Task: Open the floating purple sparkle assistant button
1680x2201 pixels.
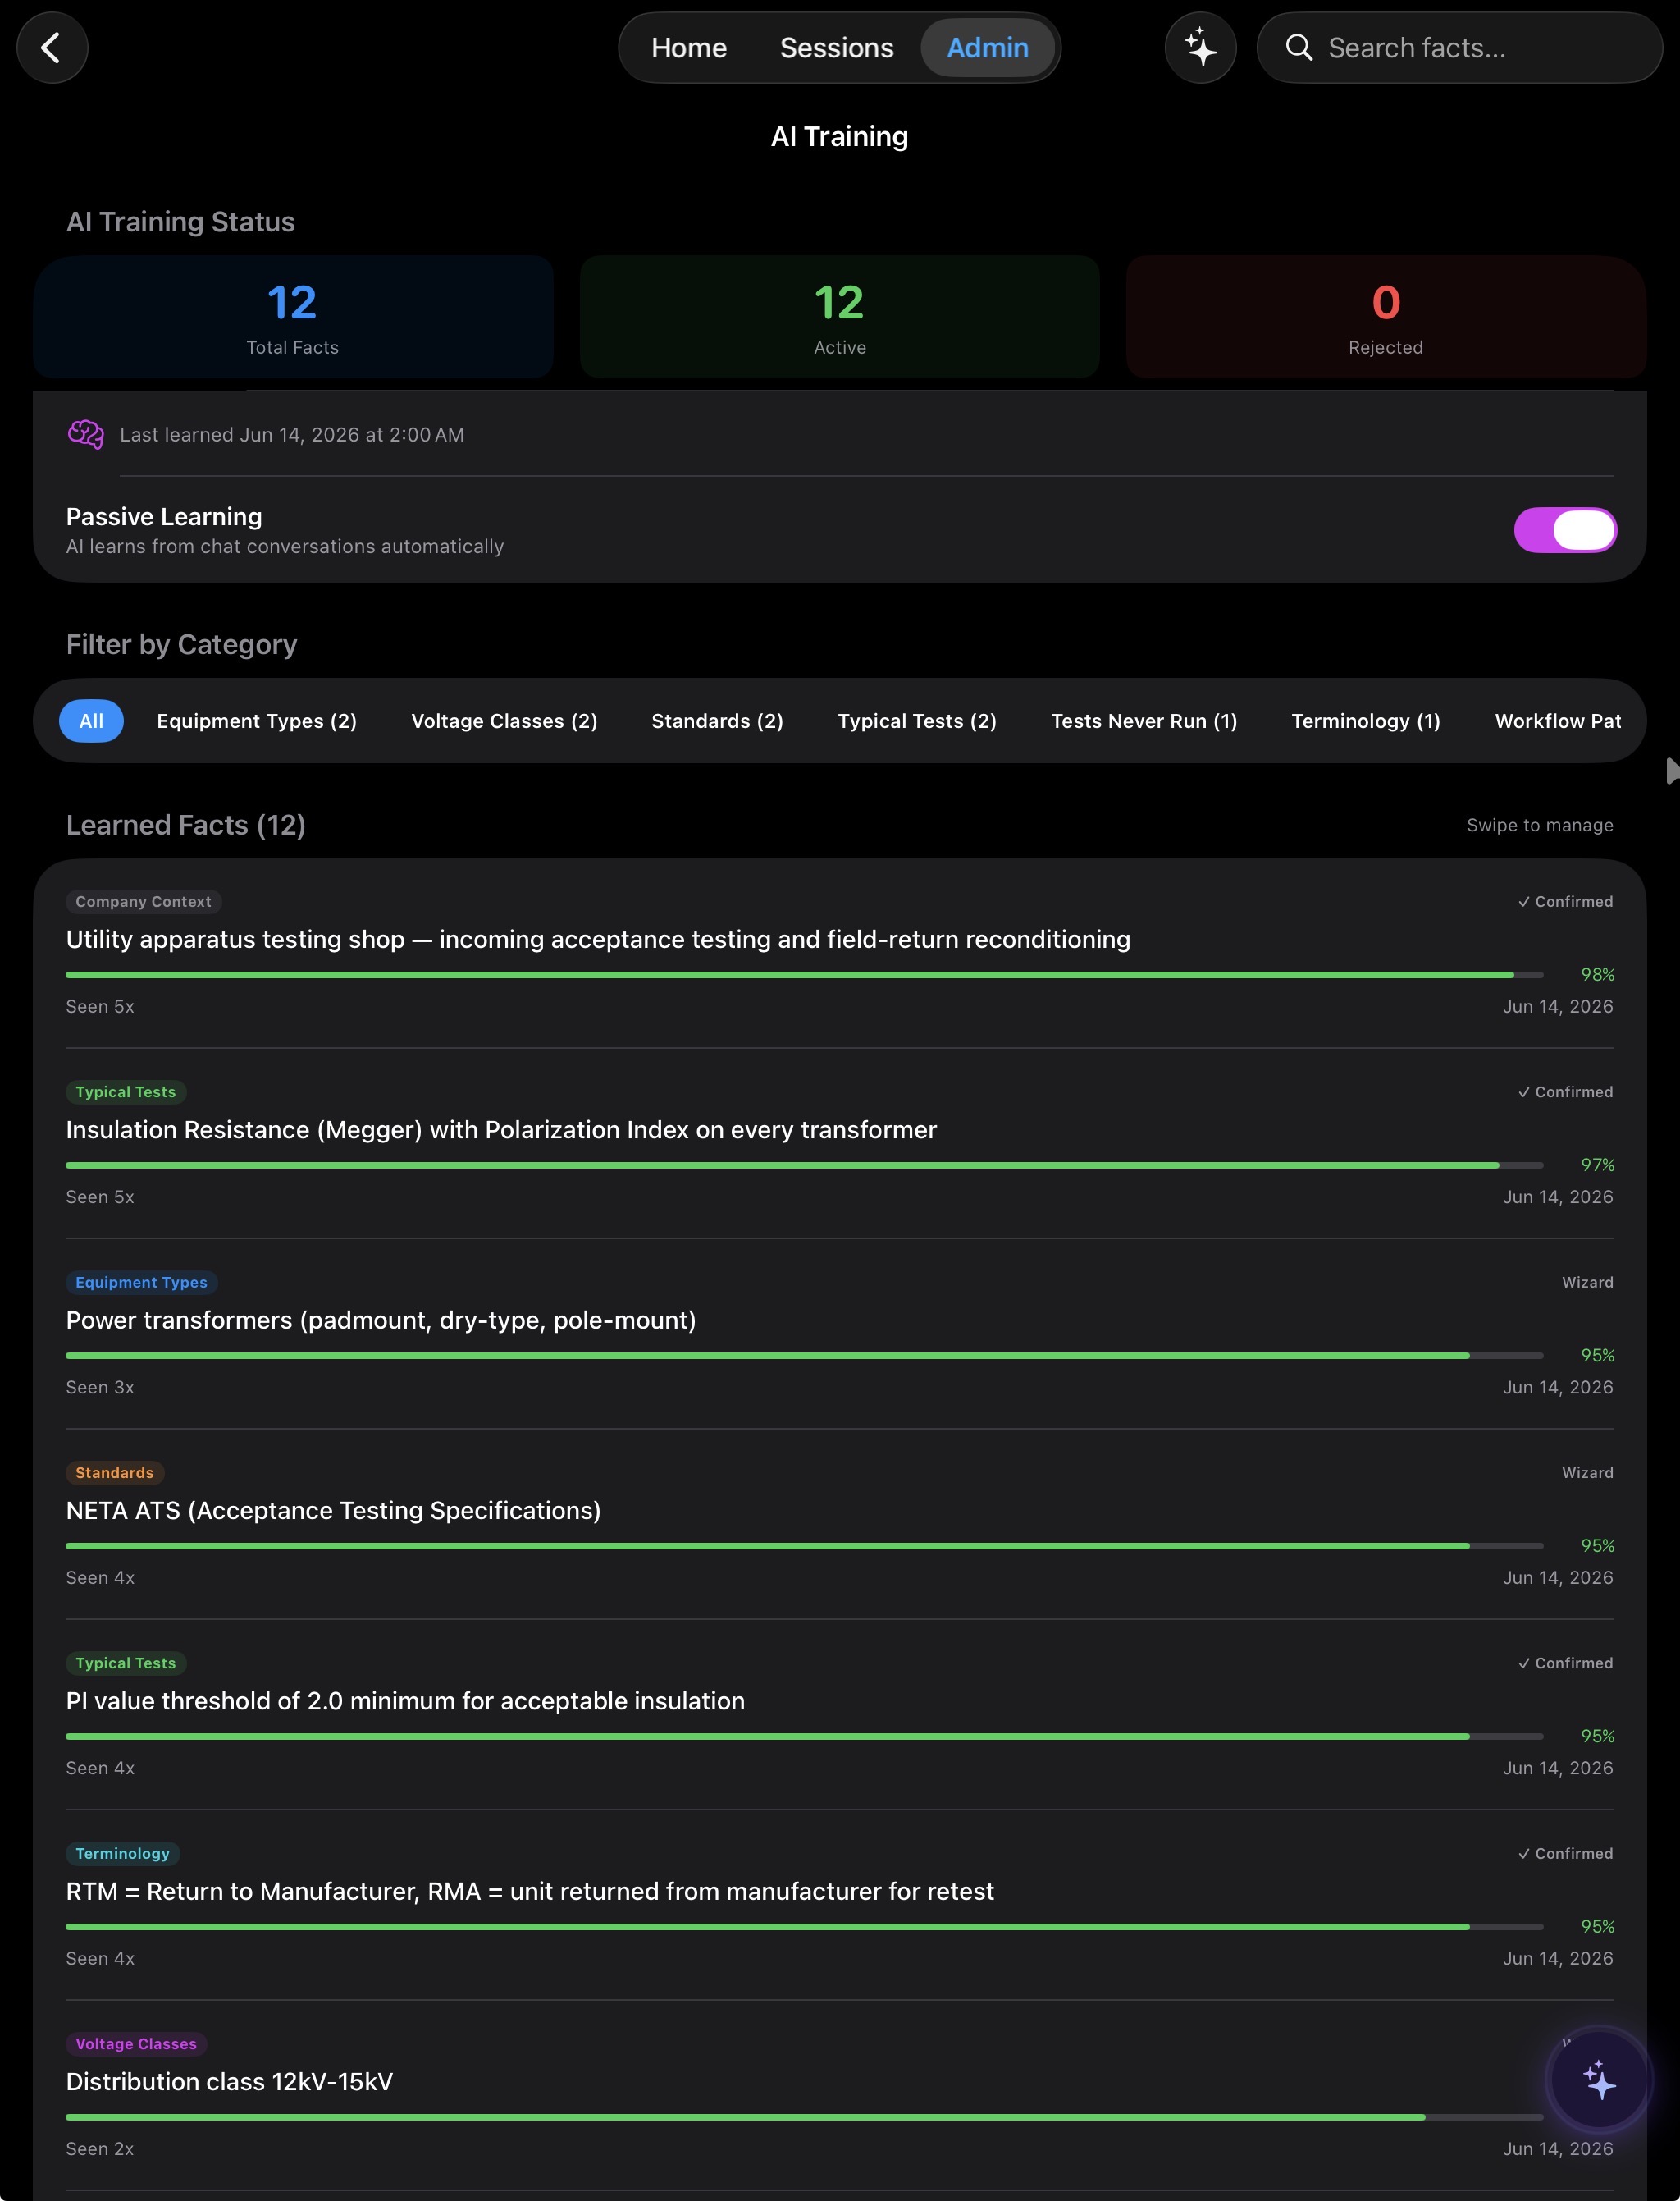Action: point(1599,2080)
